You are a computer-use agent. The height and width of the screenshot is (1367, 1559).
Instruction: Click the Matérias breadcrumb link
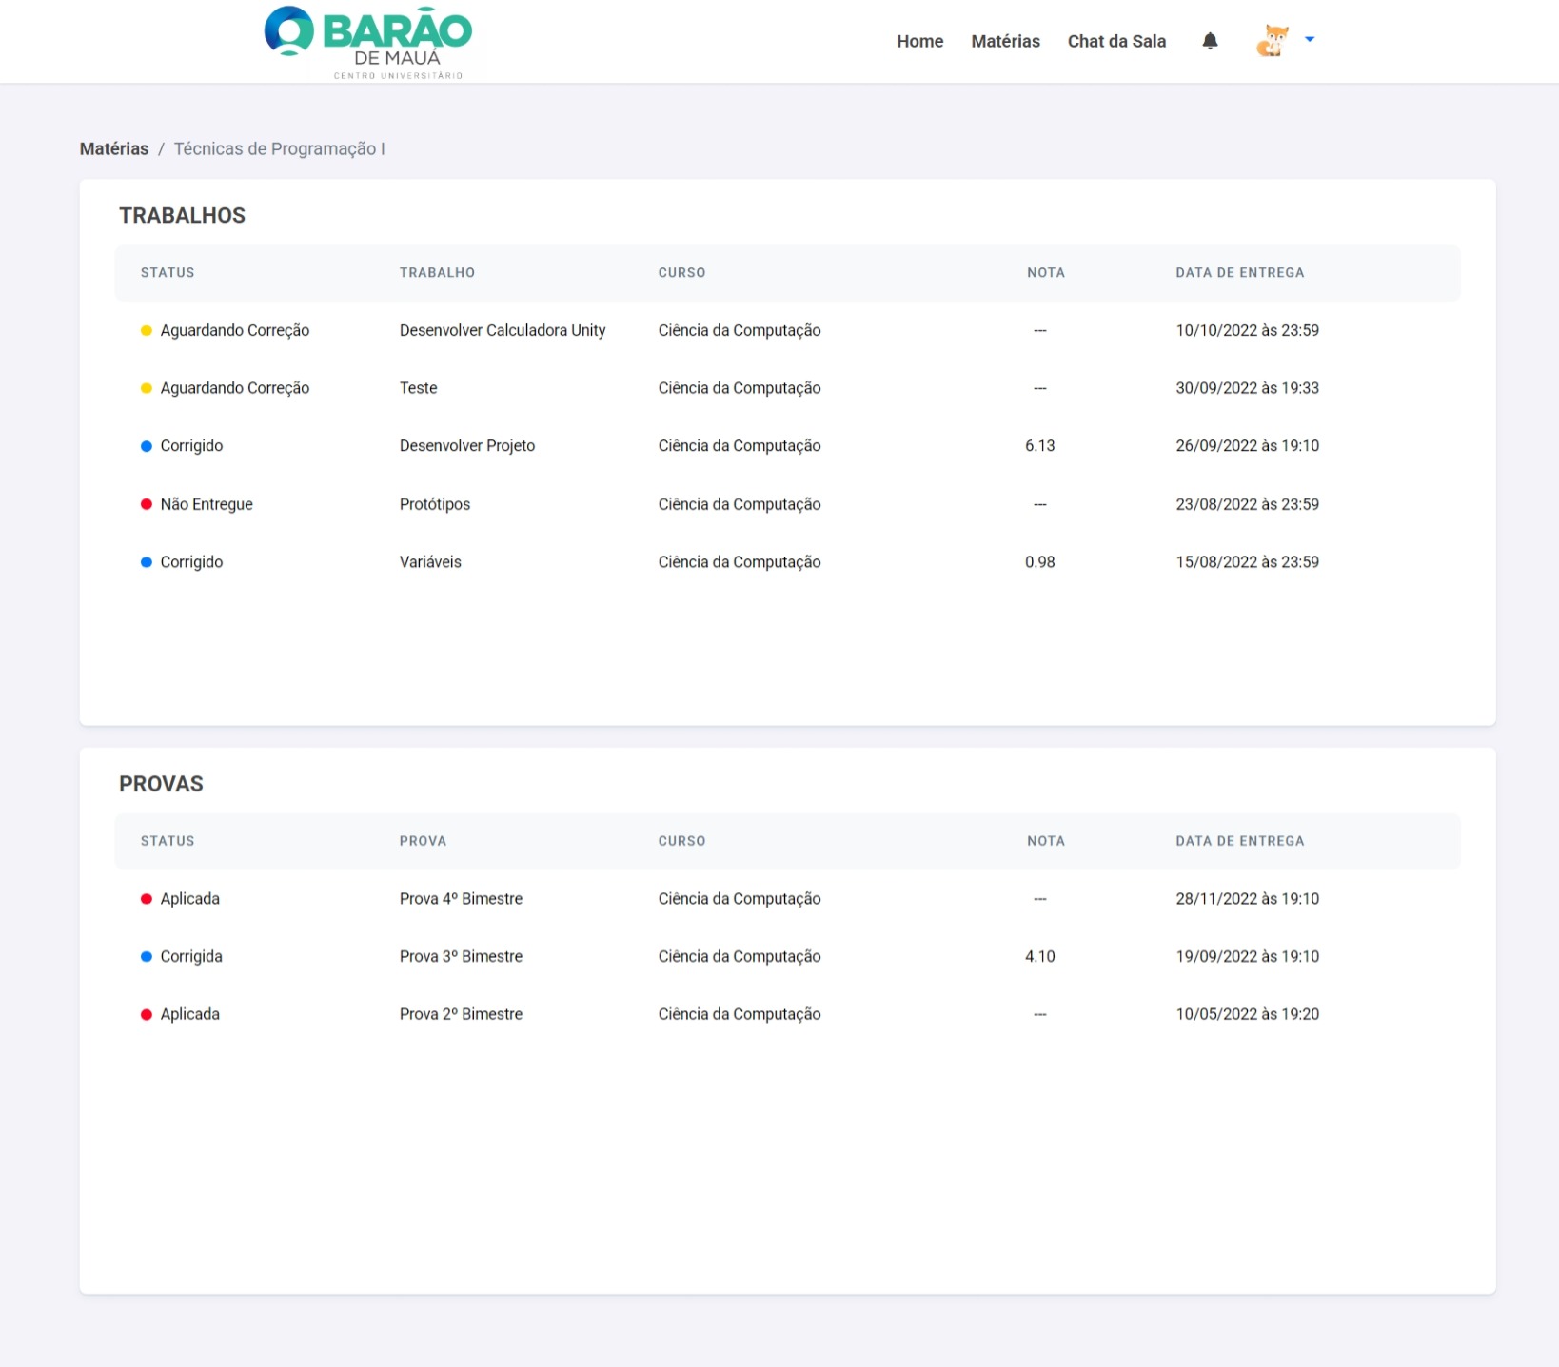[114, 148]
